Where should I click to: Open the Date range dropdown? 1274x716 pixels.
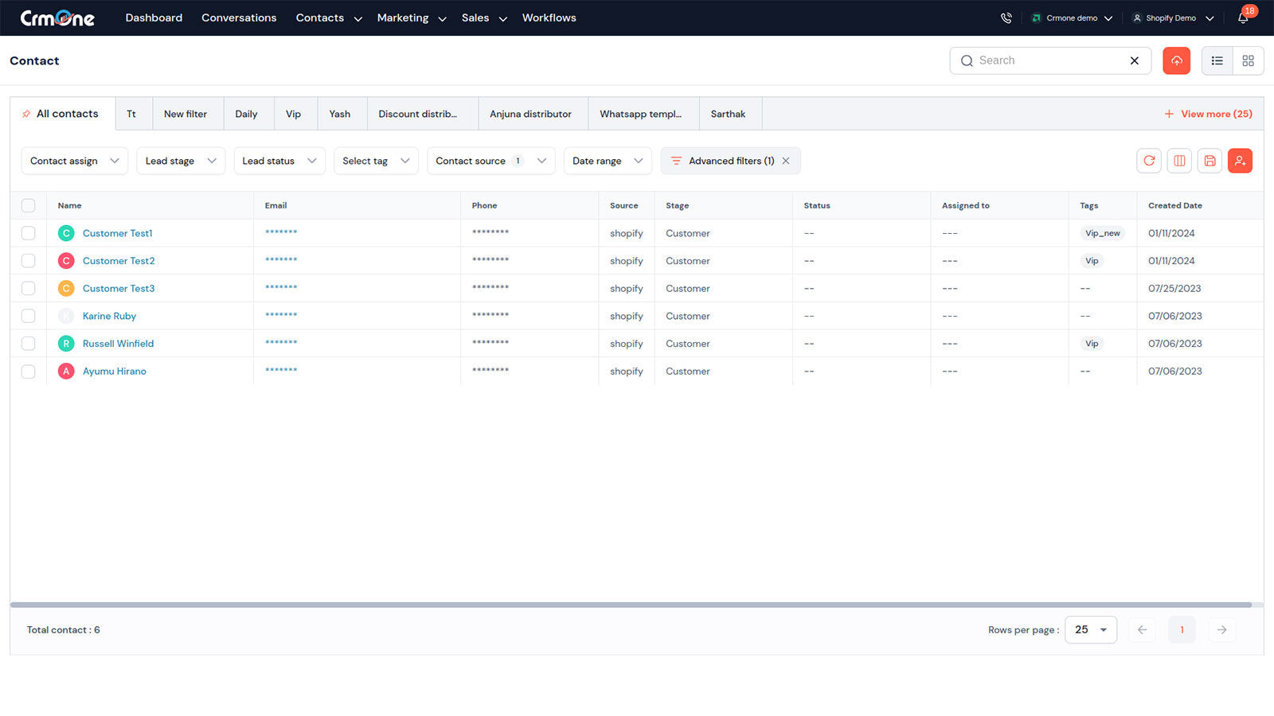(608, 161)
